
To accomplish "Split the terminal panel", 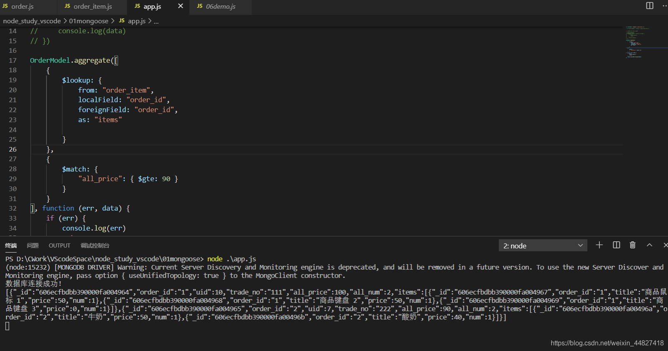I will [616, 245].
